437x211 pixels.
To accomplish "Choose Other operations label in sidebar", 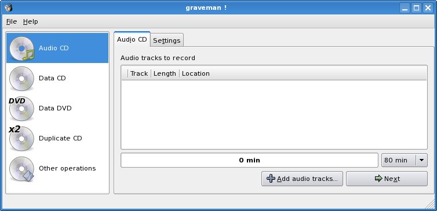I will 67,168.
